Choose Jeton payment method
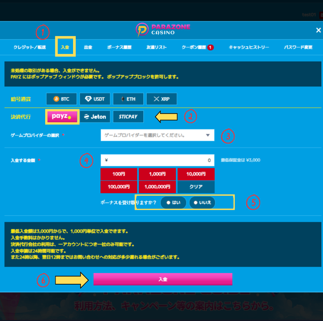Image resolution: width=323 pixels, height=321 pixels. coord(95,117)
